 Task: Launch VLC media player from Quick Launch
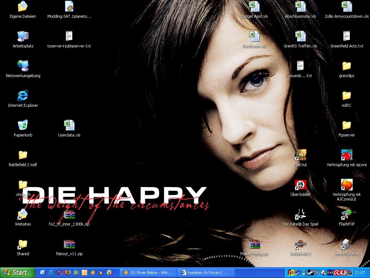101,273
